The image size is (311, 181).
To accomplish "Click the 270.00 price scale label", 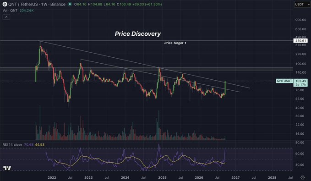I will (300, 54).
